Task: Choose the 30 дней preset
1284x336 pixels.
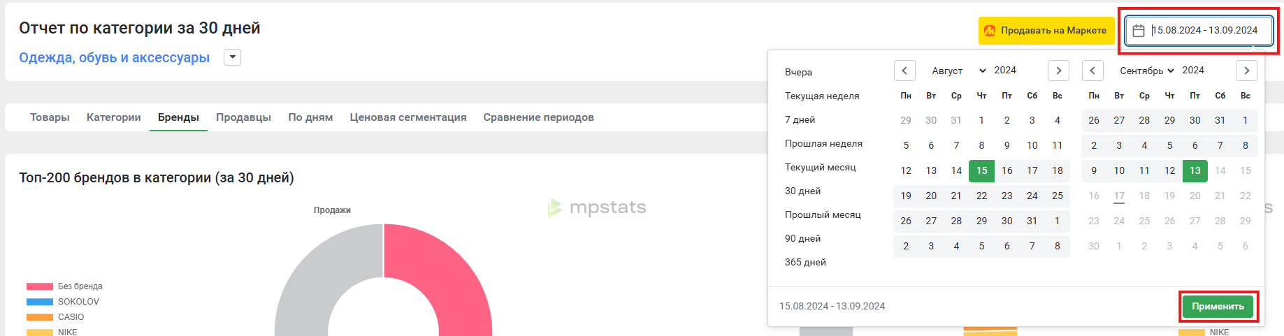Action: click(802, 191)
